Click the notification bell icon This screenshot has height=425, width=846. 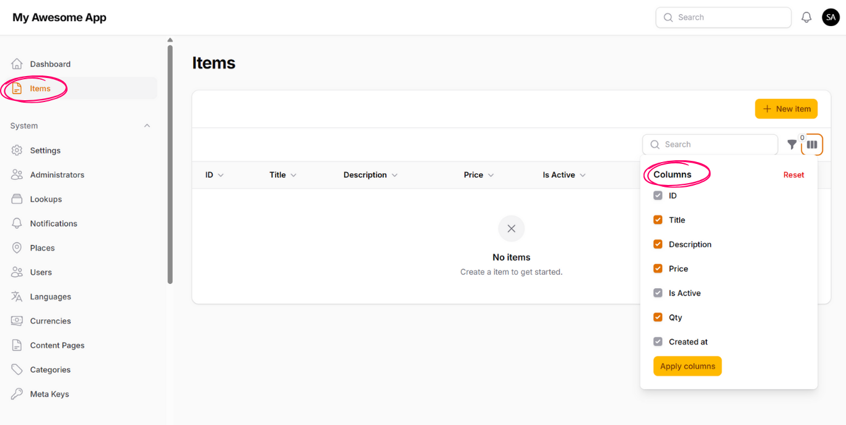pos(806,17)
